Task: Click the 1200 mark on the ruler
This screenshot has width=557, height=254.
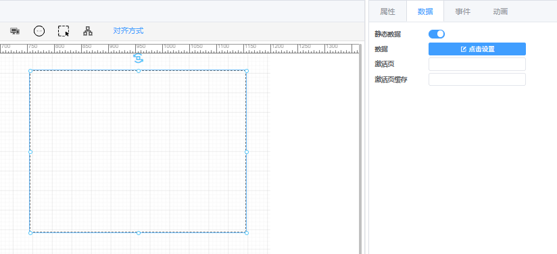Action: click(278, 47)
